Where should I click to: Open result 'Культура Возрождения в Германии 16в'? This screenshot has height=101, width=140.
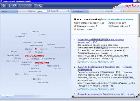click(105, 68)
